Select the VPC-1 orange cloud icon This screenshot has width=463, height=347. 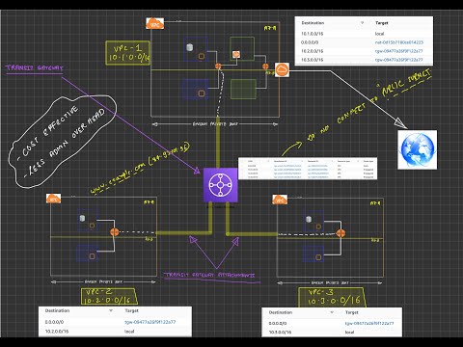154,24
